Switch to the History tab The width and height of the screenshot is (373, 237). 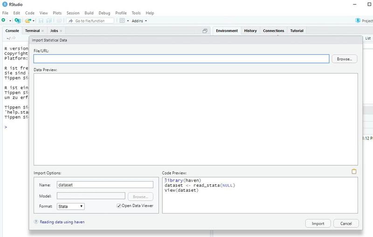point(250,31)
